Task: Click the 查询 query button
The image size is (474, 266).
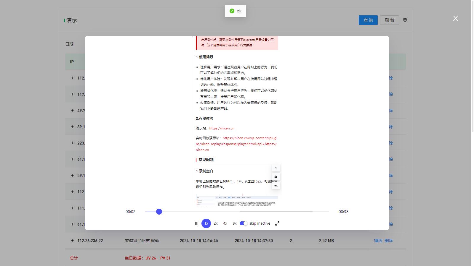Action: click(368, 20)
